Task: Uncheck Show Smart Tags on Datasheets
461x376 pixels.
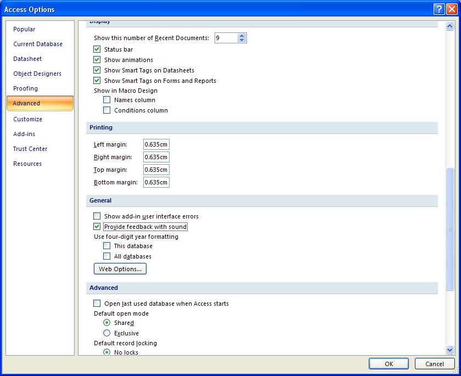Action: click(97, 70)
